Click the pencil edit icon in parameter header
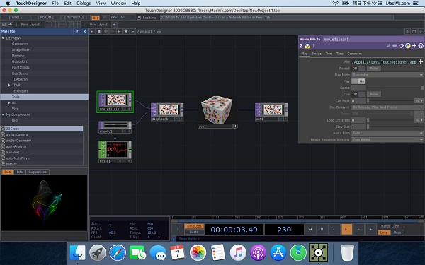Image resolution: width=425 pixels, height=265 pixels. tap(388, 46)
